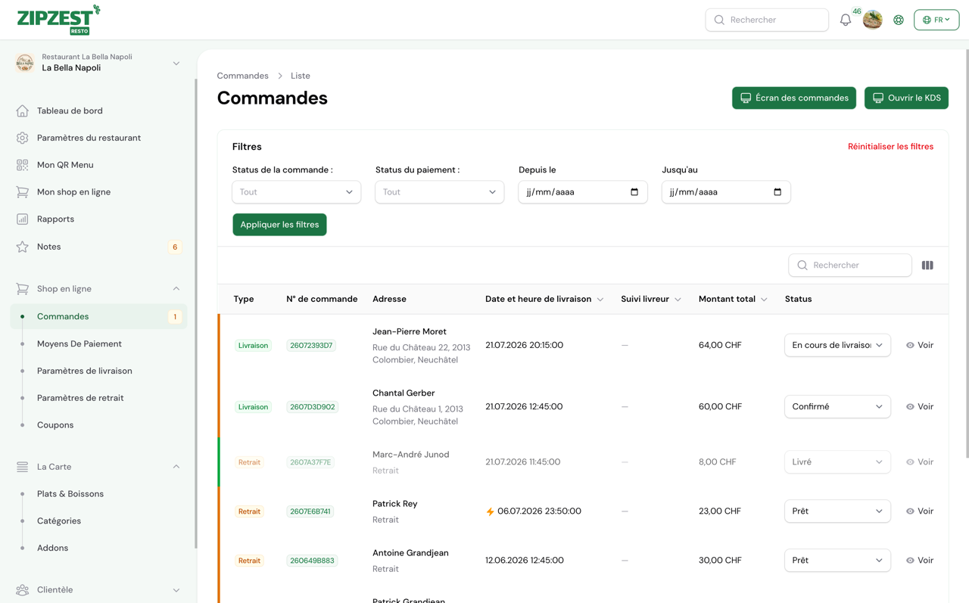View Patrick Rey order details

920,511
